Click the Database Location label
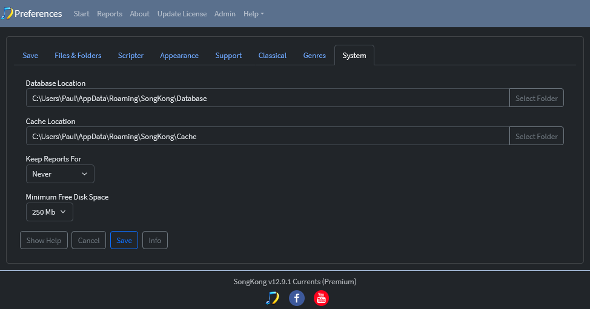 click(55, 83)
